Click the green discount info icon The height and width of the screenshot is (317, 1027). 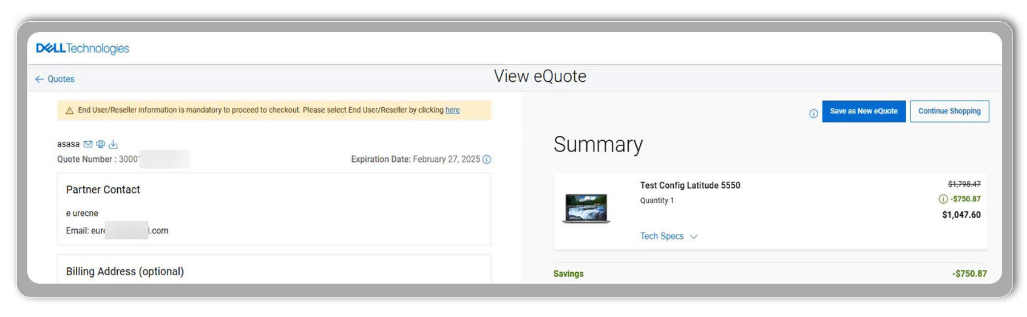tap(943, 199)
